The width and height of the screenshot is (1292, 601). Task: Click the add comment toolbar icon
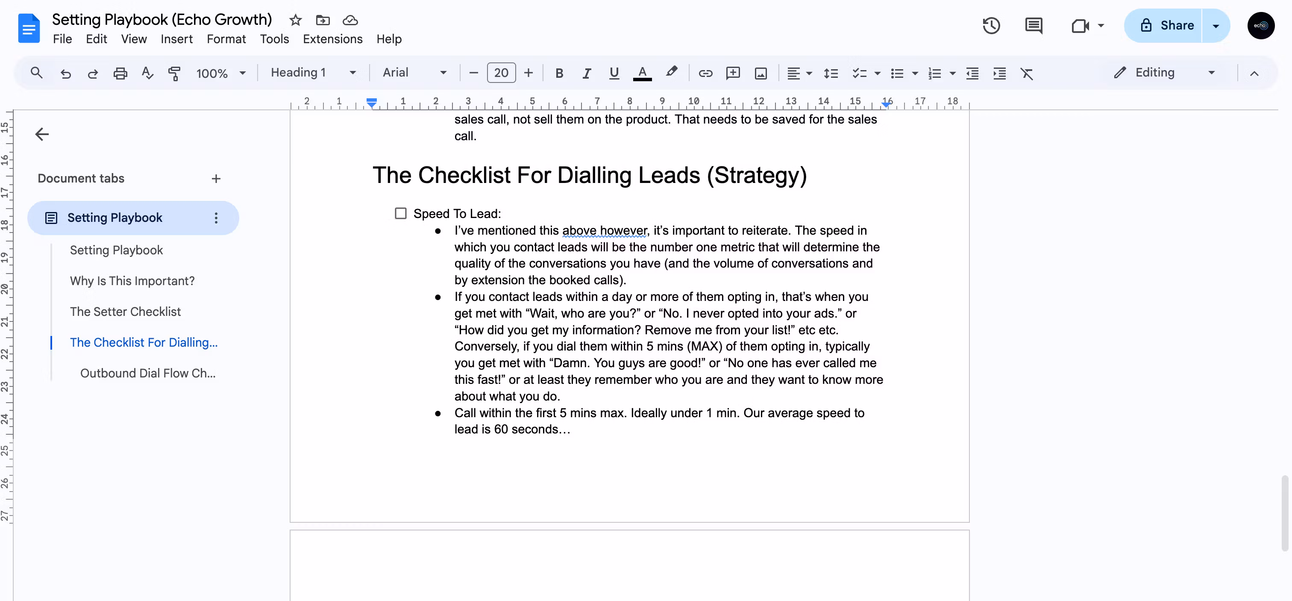point(733,73)
